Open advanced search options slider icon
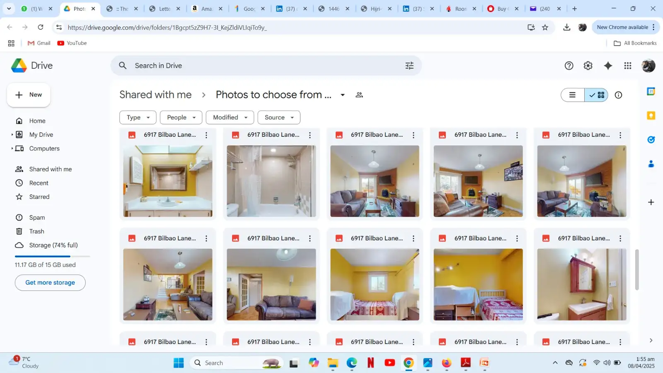 click(x=409, y=65)
